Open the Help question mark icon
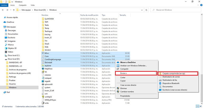Viewport: 203px width, 108px height. tap(201, 5)
